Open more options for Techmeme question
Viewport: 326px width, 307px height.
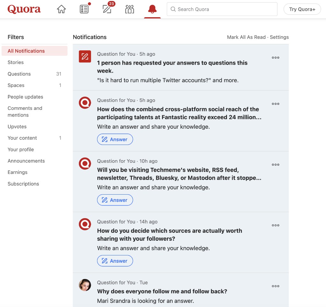point(275,165)
